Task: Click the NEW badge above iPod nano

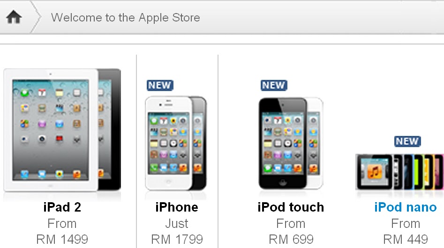Action: 407,141
